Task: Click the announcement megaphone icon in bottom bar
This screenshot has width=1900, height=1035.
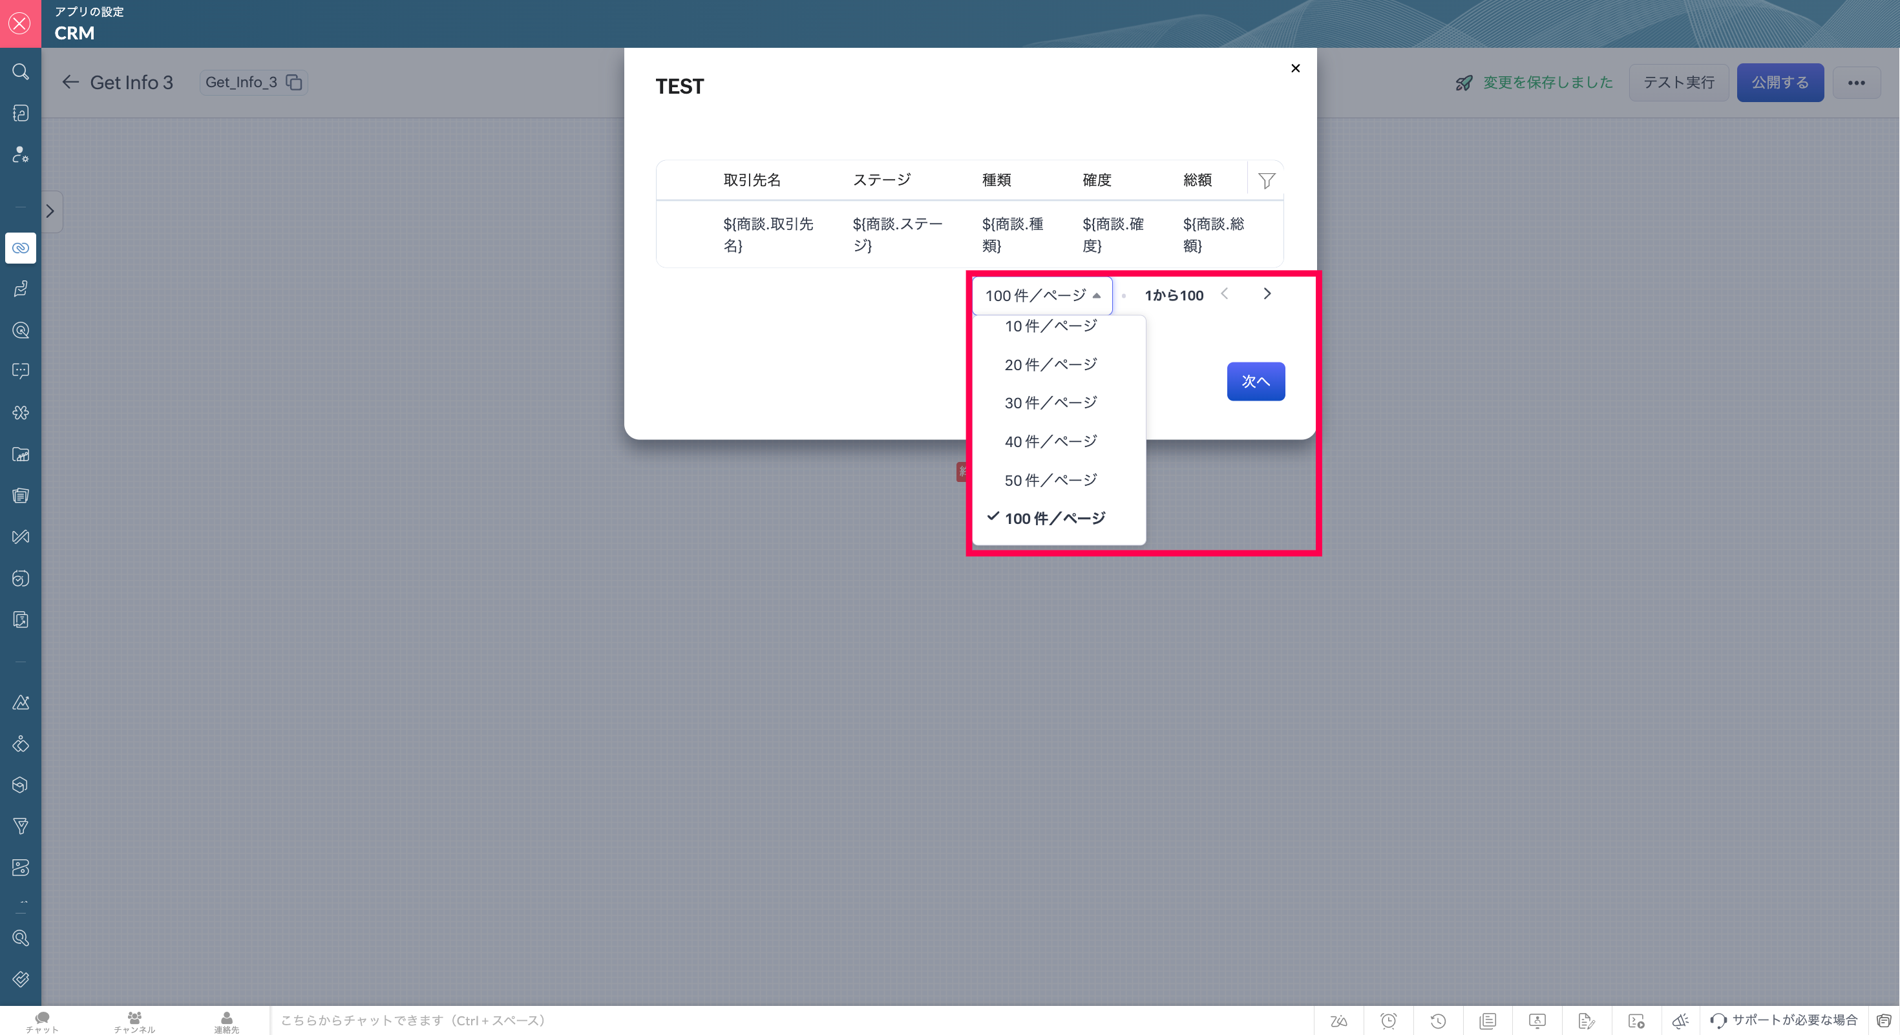Action: [x=1680, y=1020]
